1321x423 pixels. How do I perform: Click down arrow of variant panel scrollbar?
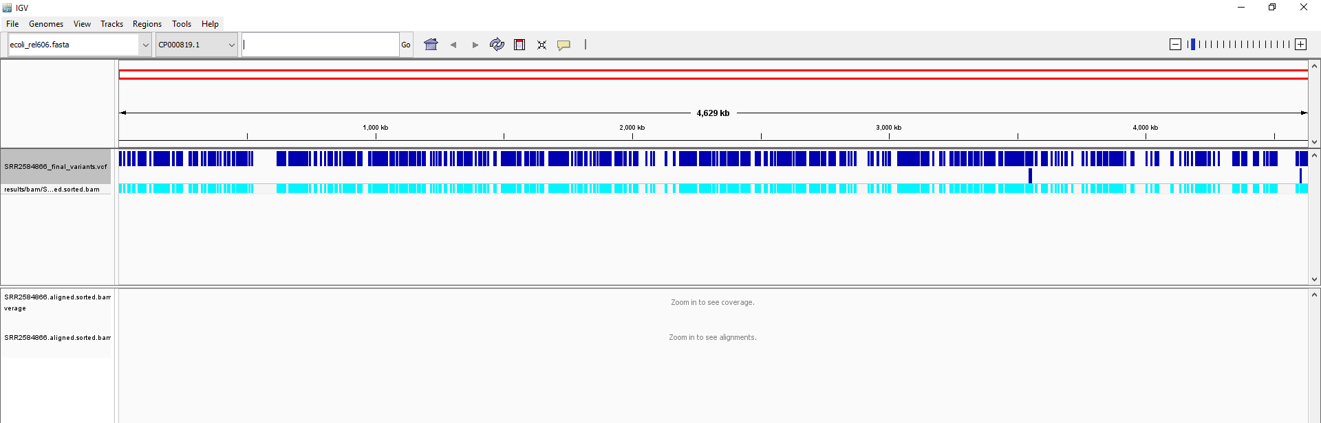1314,279
